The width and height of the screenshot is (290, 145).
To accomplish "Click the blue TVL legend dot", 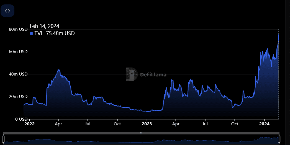I will [x=31, y=33].
